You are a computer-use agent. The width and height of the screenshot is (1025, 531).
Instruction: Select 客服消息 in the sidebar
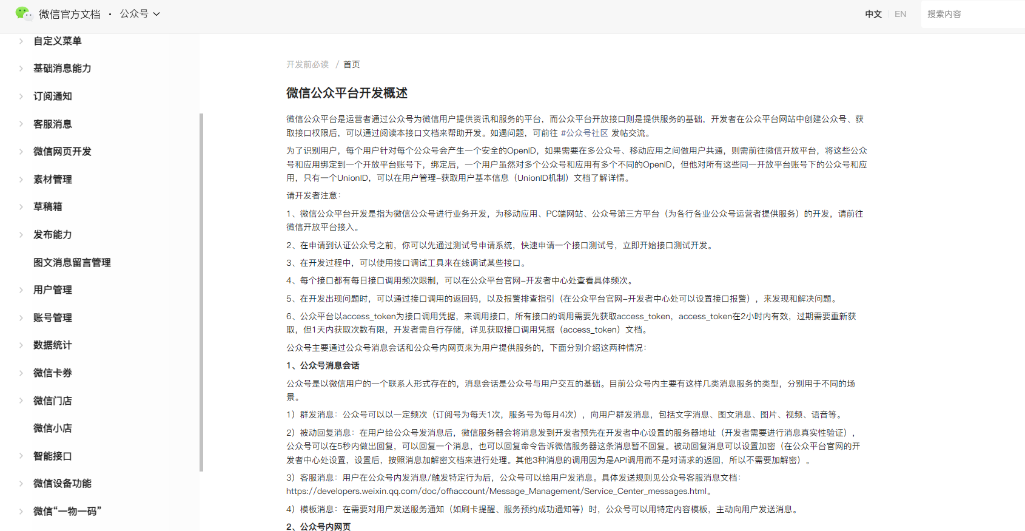tap(52, 124)
